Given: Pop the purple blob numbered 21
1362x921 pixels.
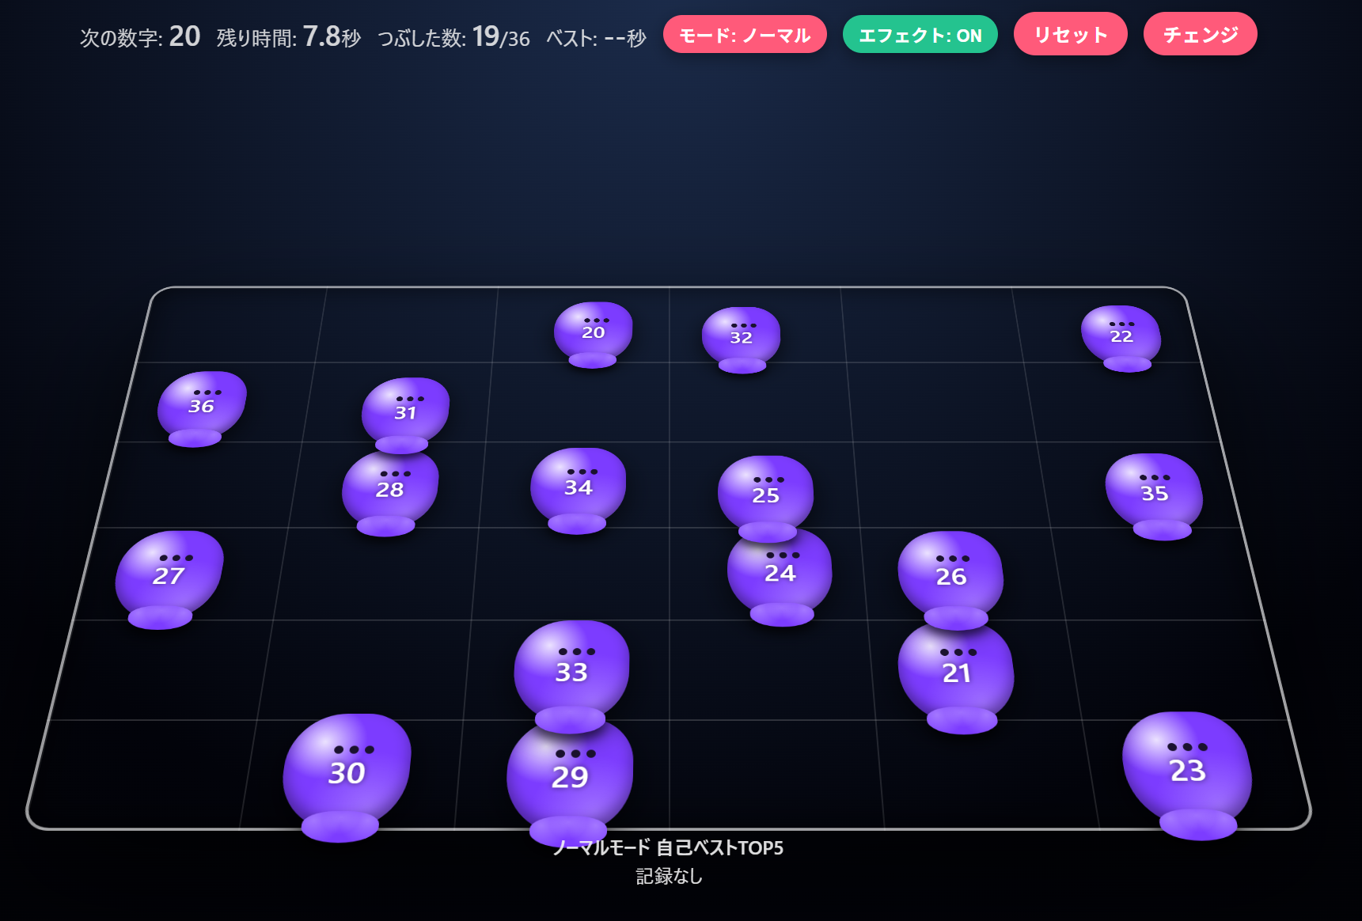Looking at the screenshot, I should point(956,677).
